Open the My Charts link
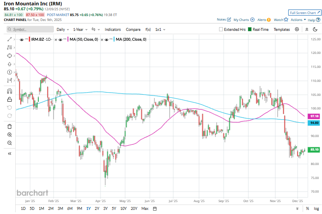 click(x=243, y=19)
